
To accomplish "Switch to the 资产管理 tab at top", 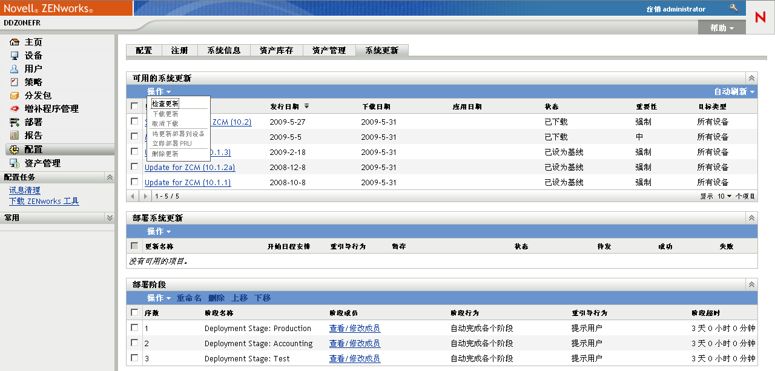I will [x=329, y=51].
